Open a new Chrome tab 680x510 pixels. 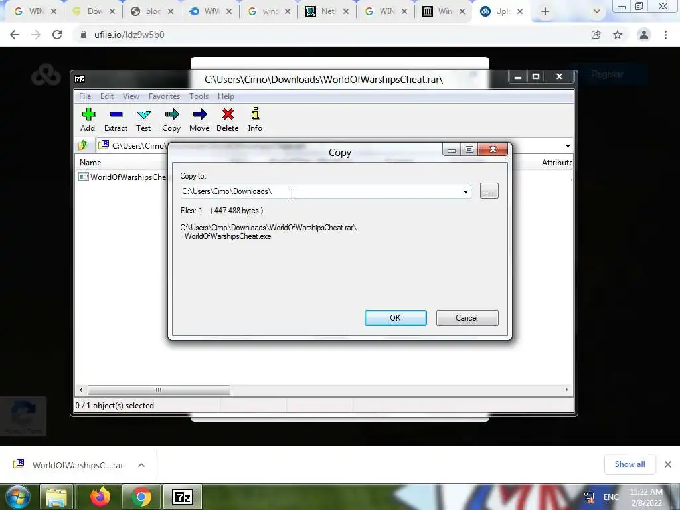click(x=545, y=12)
